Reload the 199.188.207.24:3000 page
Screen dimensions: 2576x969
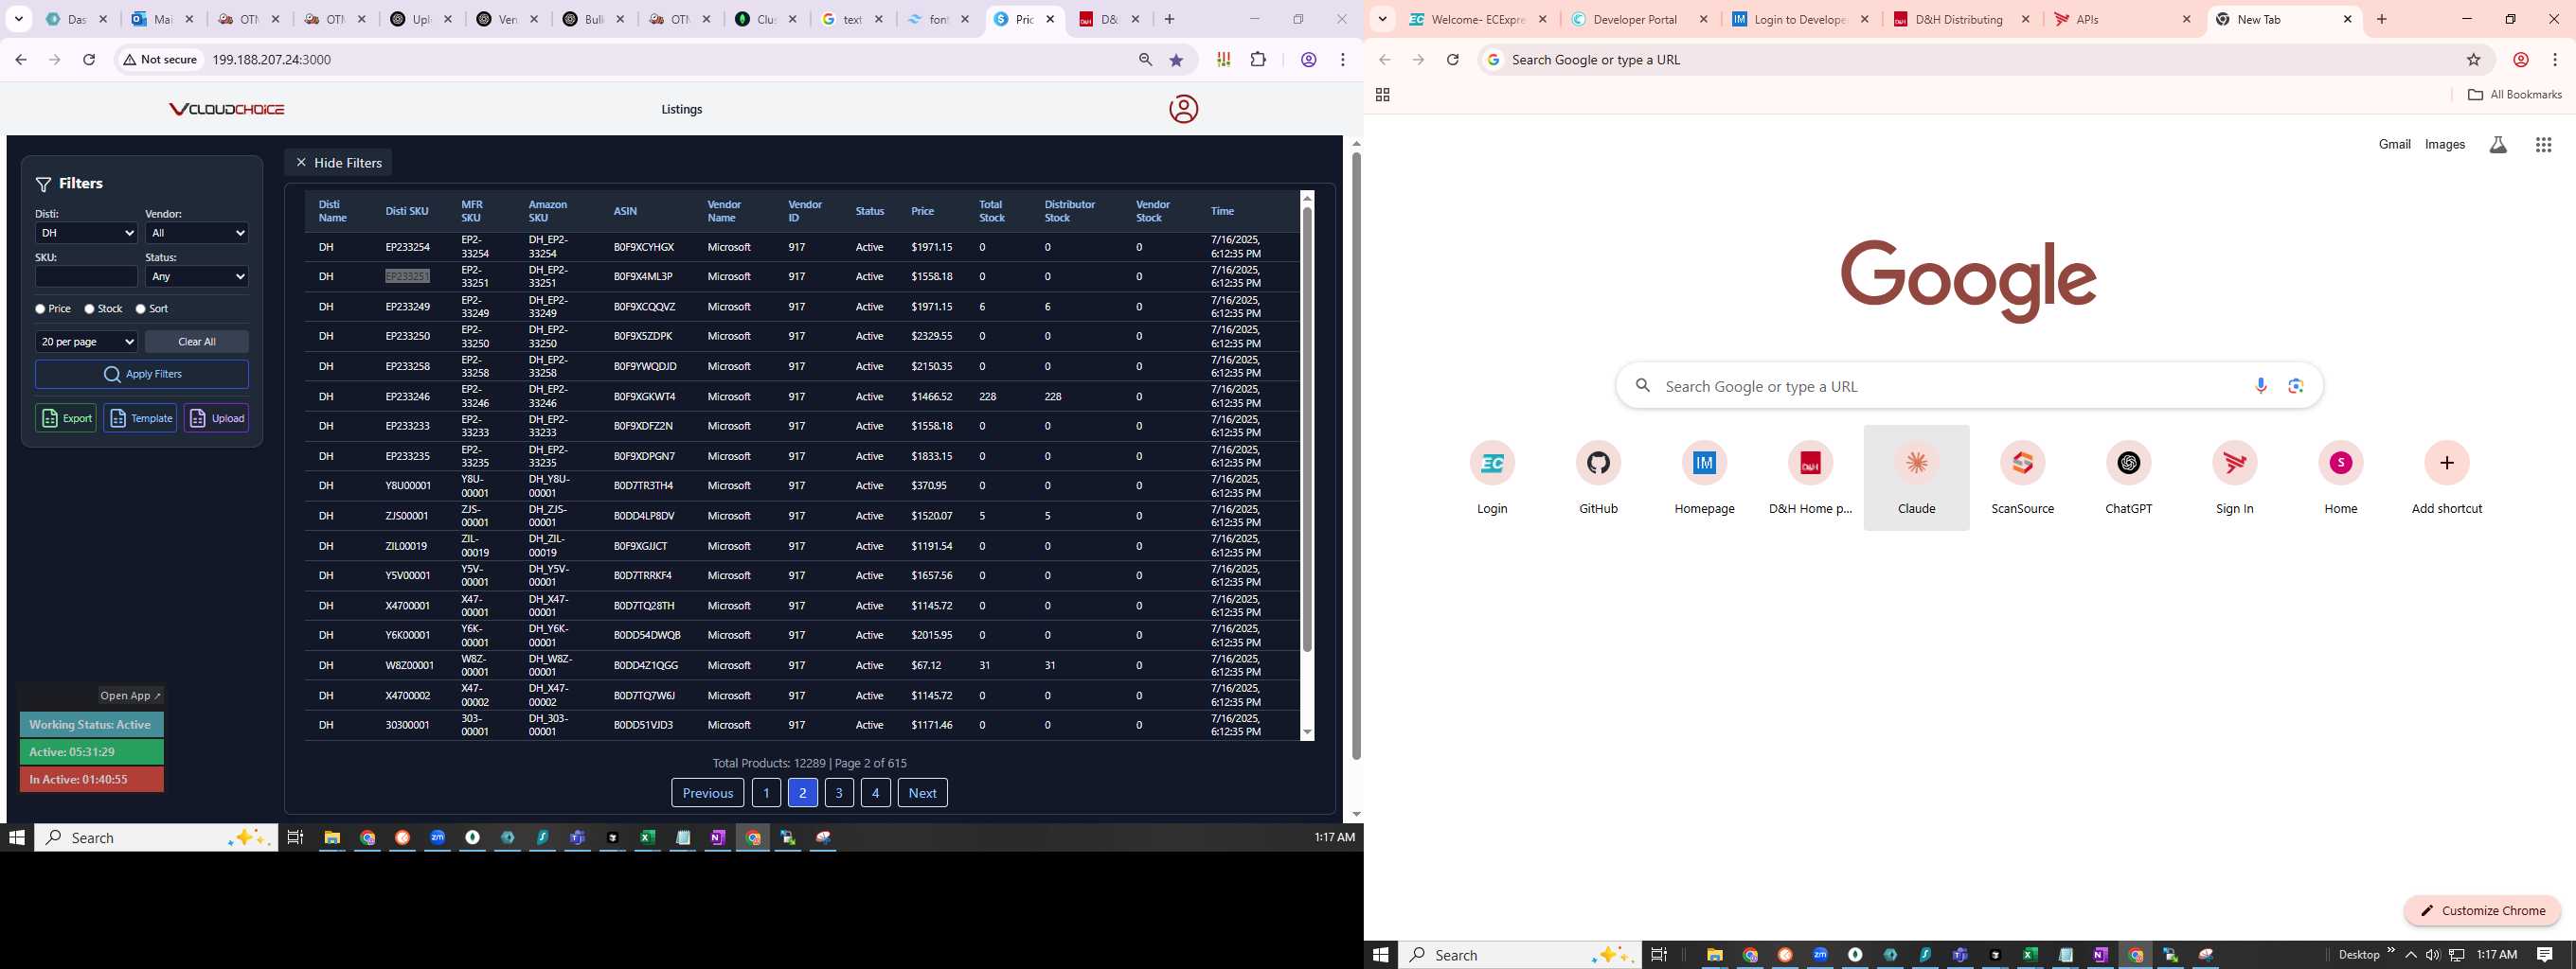click(x=89, y=60)
